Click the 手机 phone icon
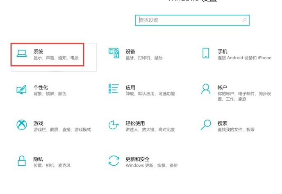The image size is (282, 194). point(206,53)
